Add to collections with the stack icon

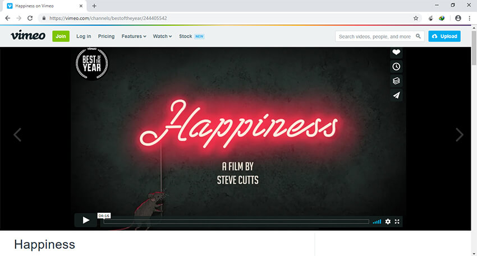396,81
